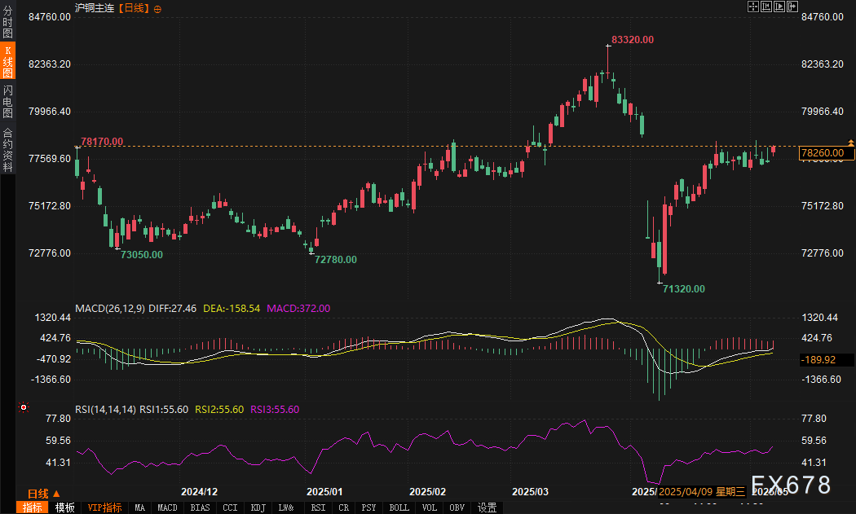Click the crosshair cursor icon in top-right toolbar

pyautogui.click(x=753, y=7)
